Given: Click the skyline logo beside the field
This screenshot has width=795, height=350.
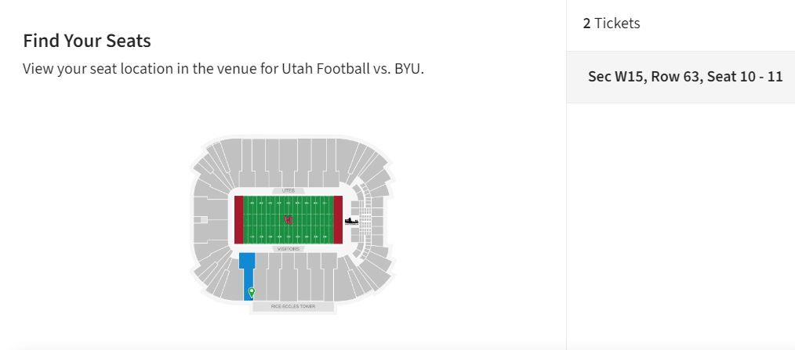Looking at the screenshot, I should click(x=351, y=221).
